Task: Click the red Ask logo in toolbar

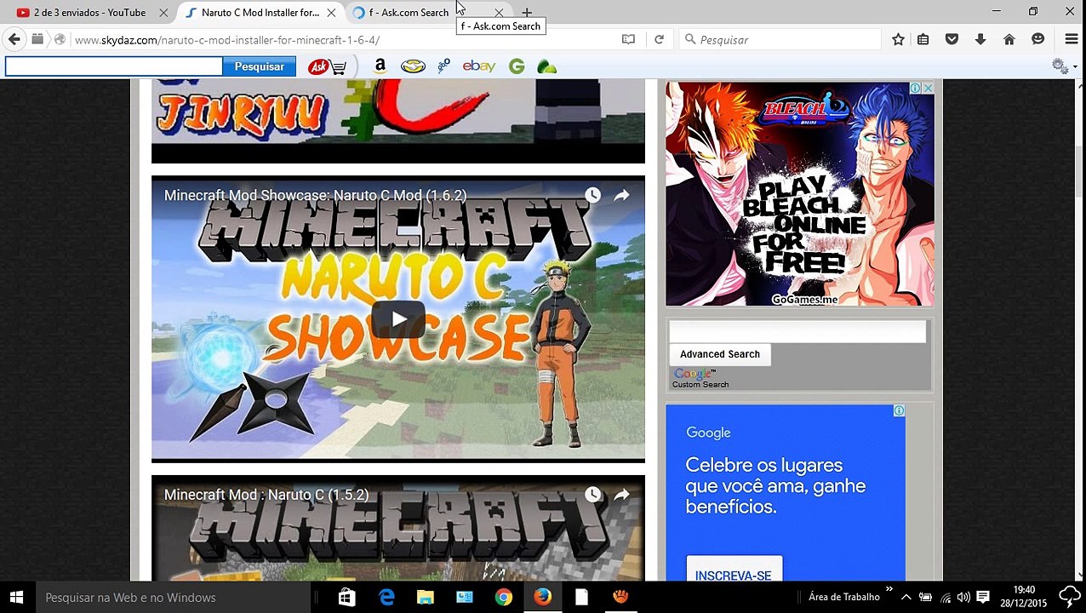Action: point(318,66)
